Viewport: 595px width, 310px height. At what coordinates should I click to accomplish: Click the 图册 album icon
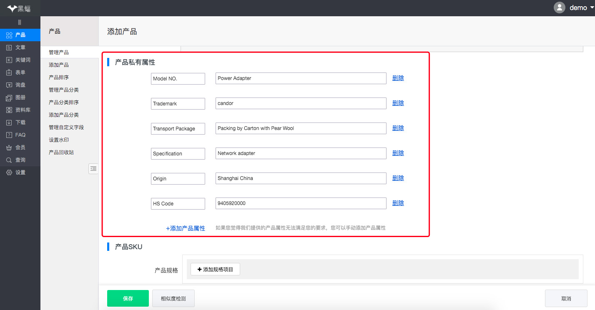[9, 97]
